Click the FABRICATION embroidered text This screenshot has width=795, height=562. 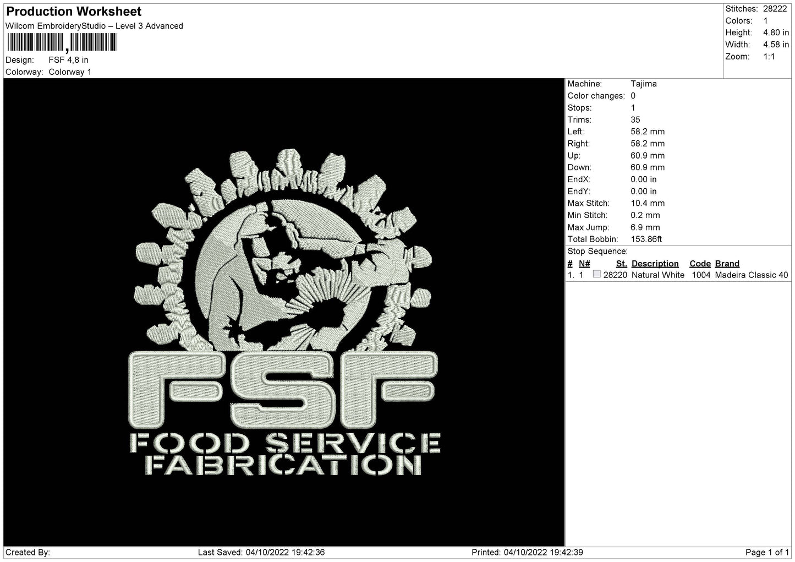[283, 465]
